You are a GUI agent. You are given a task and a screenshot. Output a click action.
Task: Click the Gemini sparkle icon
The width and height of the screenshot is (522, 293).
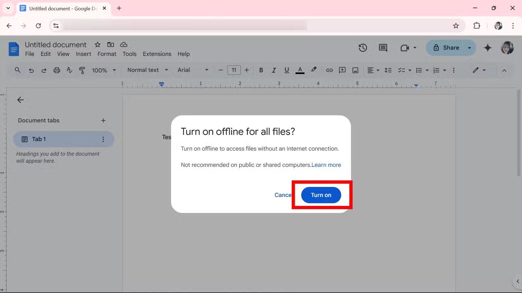pos(488,48)
